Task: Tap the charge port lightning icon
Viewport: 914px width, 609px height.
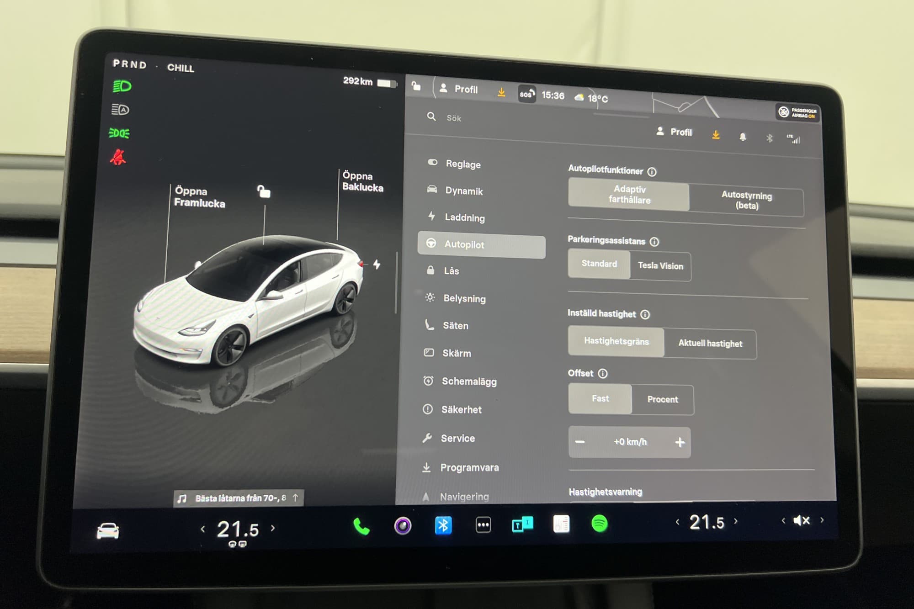Action: click(x=377, y=264)
